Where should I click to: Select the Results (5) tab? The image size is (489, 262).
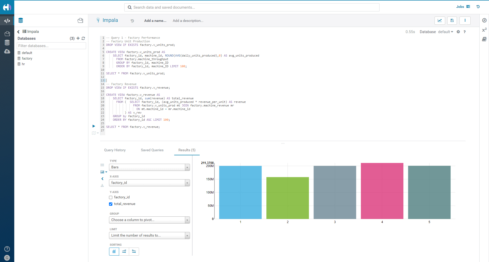tap(187, 150)
